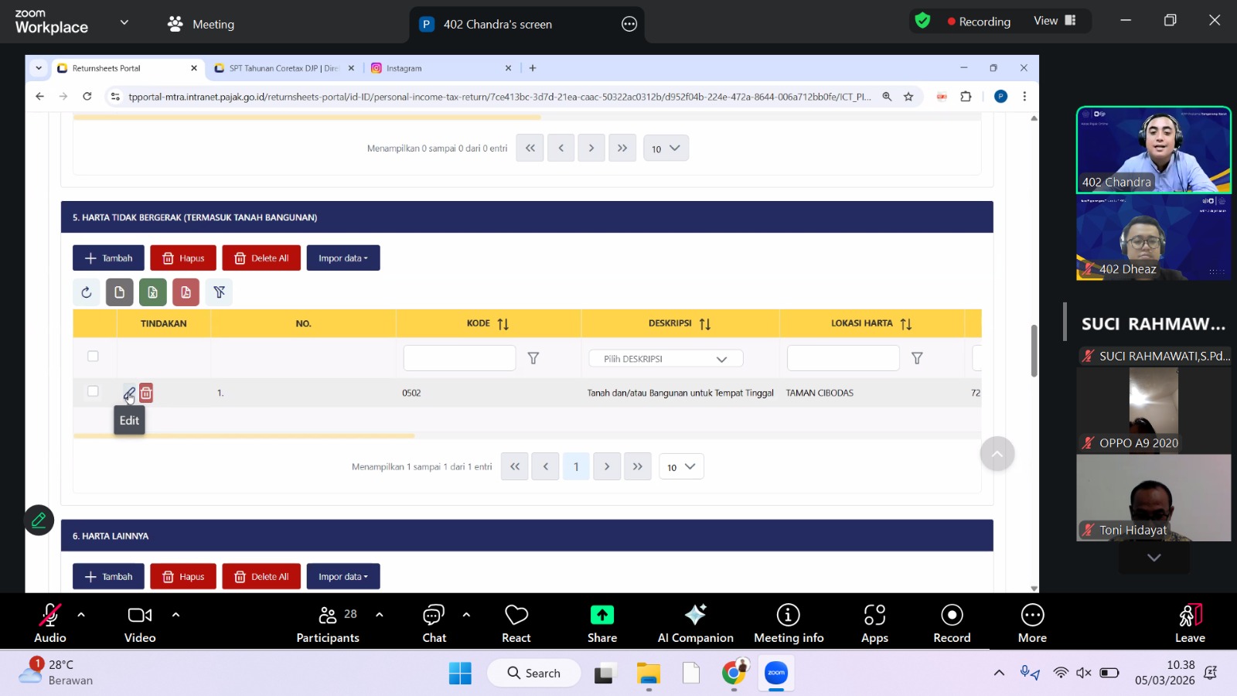Sort by the DESKRIPSI column arrows
Image resolution: width=1237 pixels, height=696 pixels.
tap(705, 324)
